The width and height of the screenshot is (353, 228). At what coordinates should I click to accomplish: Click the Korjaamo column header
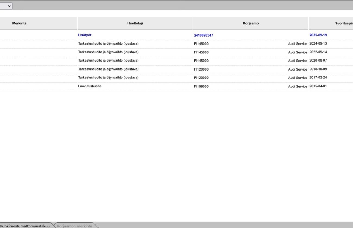[x=251, y=23]
